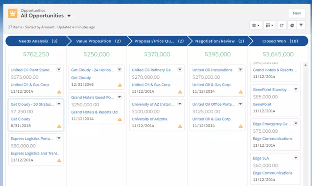Open actions dropdown on Edge SLA card
Image resolution: width=312 pixels, height=186 pixels.
pyautogui.click(x=296, y=158)
